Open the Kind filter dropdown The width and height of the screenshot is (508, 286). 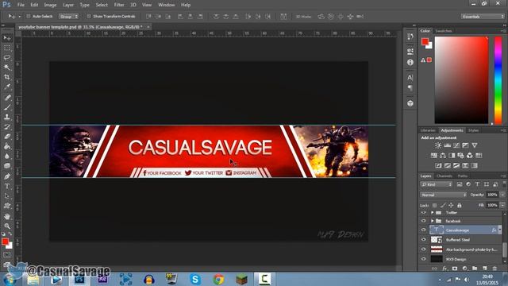point(437,184)
